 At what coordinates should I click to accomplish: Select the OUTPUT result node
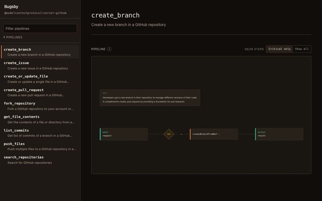(x=279, y=134)
